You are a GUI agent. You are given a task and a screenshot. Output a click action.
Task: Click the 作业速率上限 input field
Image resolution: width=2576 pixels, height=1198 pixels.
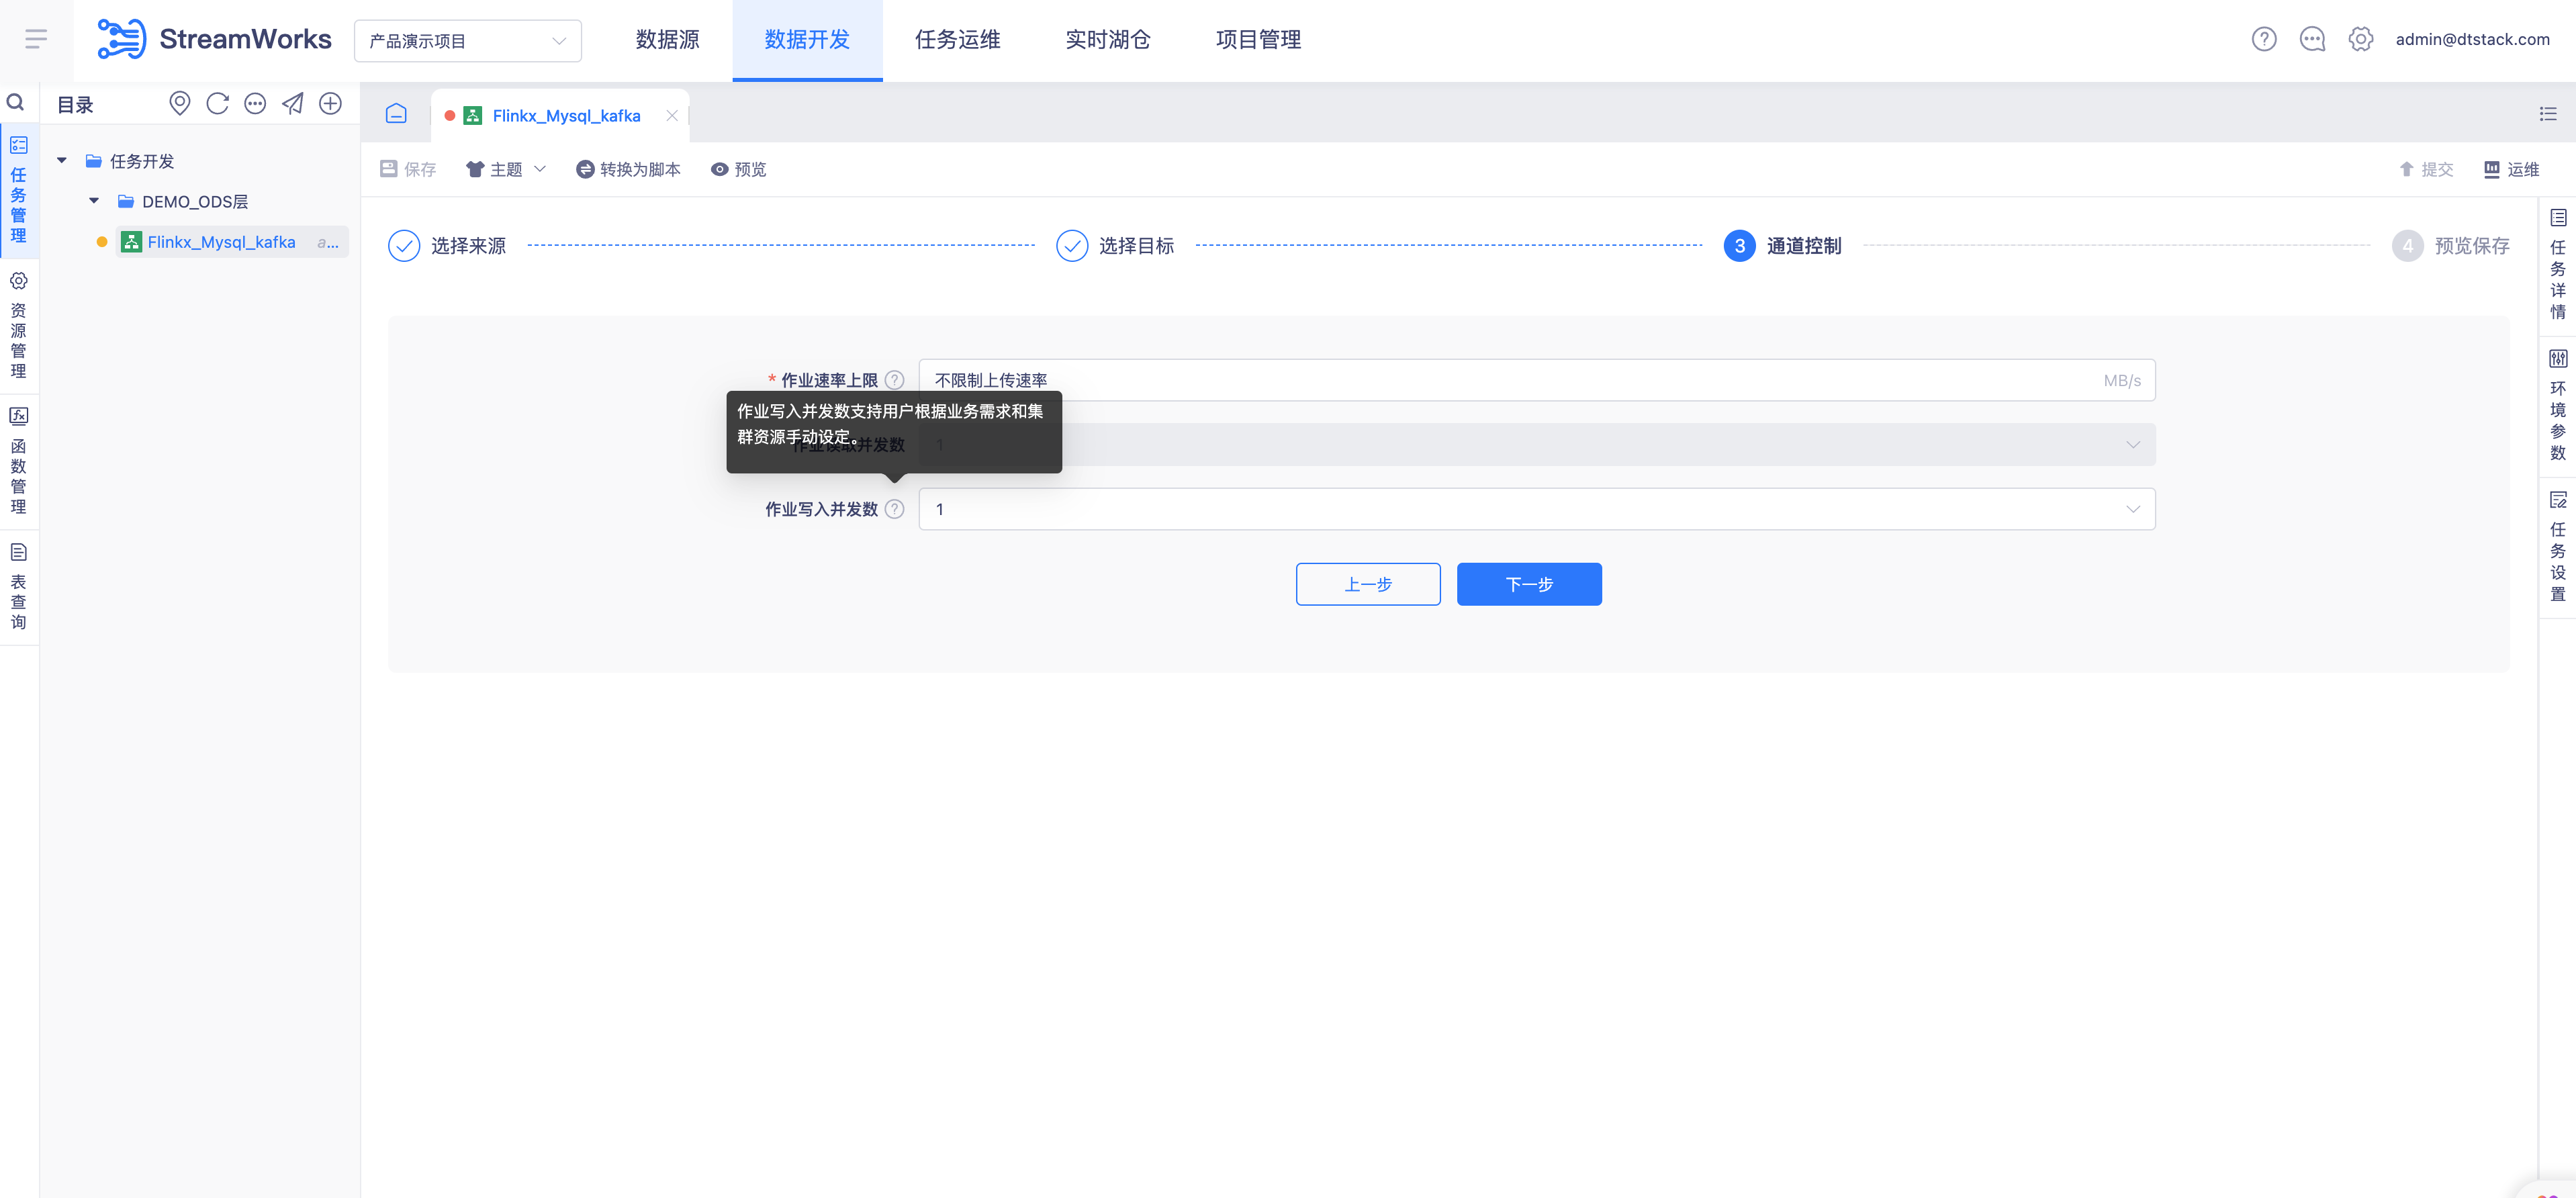pos(1536,380)
